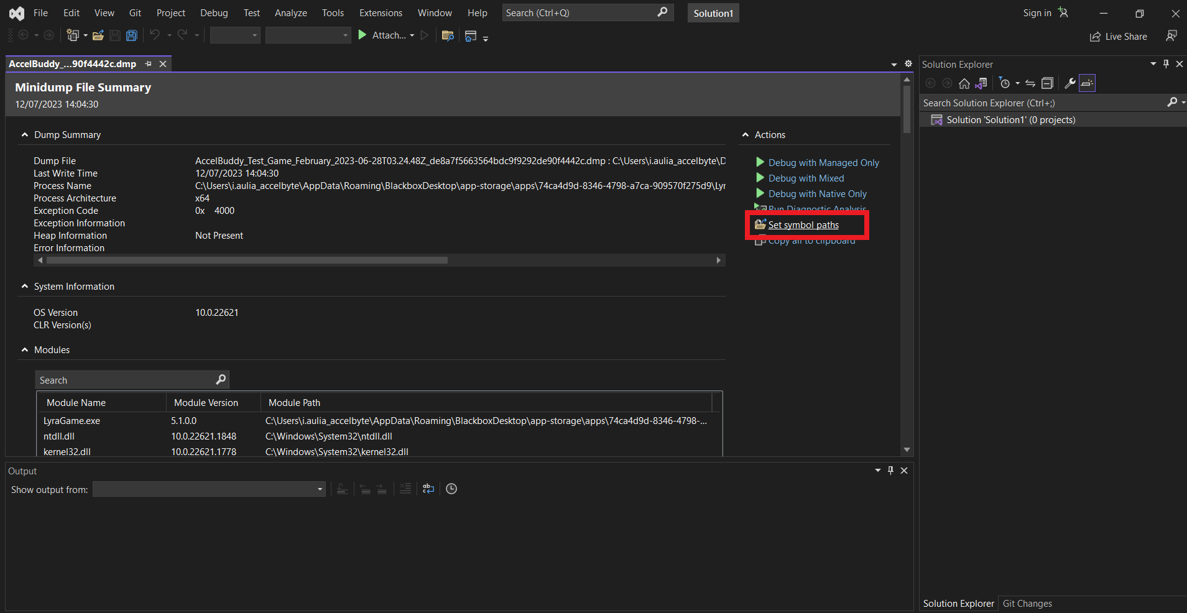Toggle word wrap in Output panel
Screen dimensions: 1187x613
(x=428, y=489)
